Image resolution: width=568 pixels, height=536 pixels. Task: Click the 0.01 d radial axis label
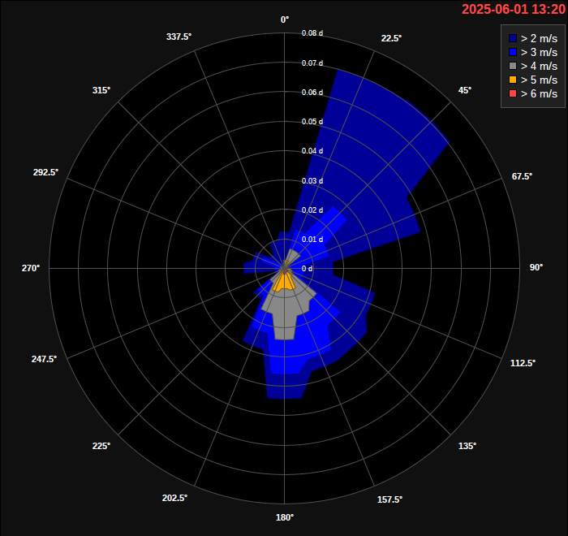pos(312,240)
